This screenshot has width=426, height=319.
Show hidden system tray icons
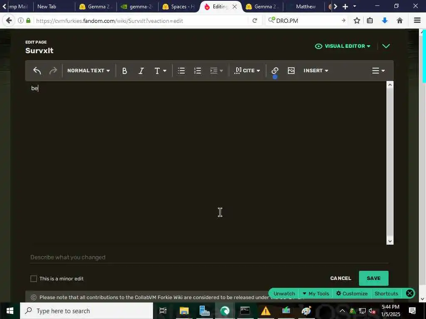tap(342, 311)
